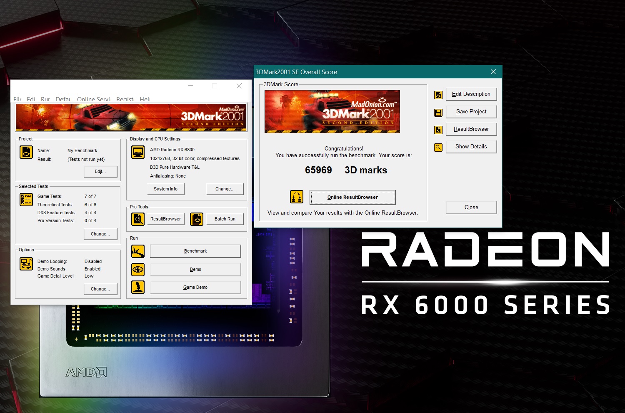Click Change... in the Options panel
The image size is (625, 413).
100,289
